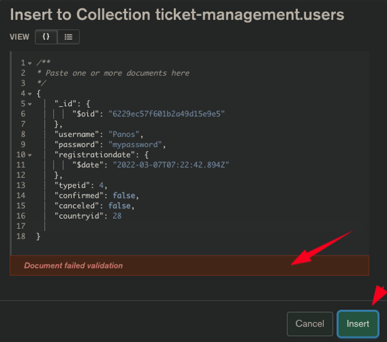
Task: Click the "countryid" key
Action: tap(79, 216)
